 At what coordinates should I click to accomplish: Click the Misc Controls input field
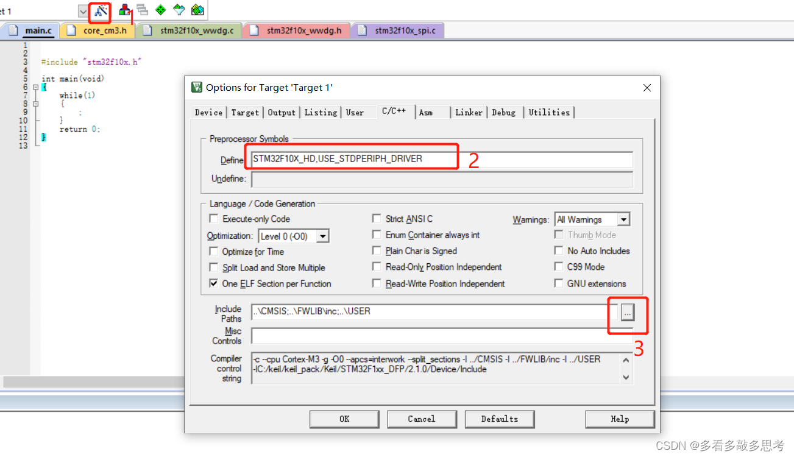coord(442,336)
